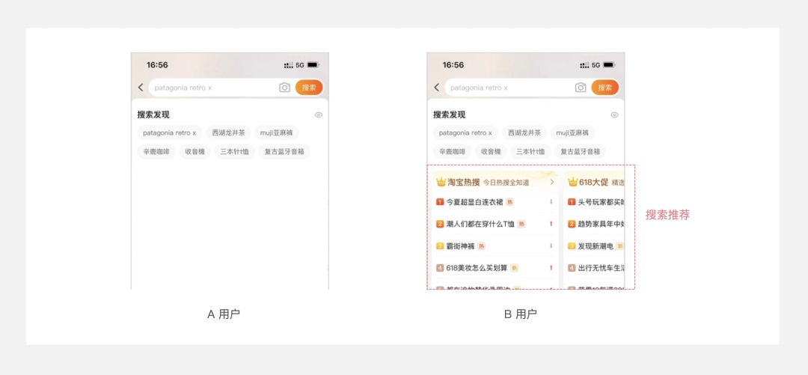Click rank 3 badge beside 霸街神裤

[x=440, y=246]
